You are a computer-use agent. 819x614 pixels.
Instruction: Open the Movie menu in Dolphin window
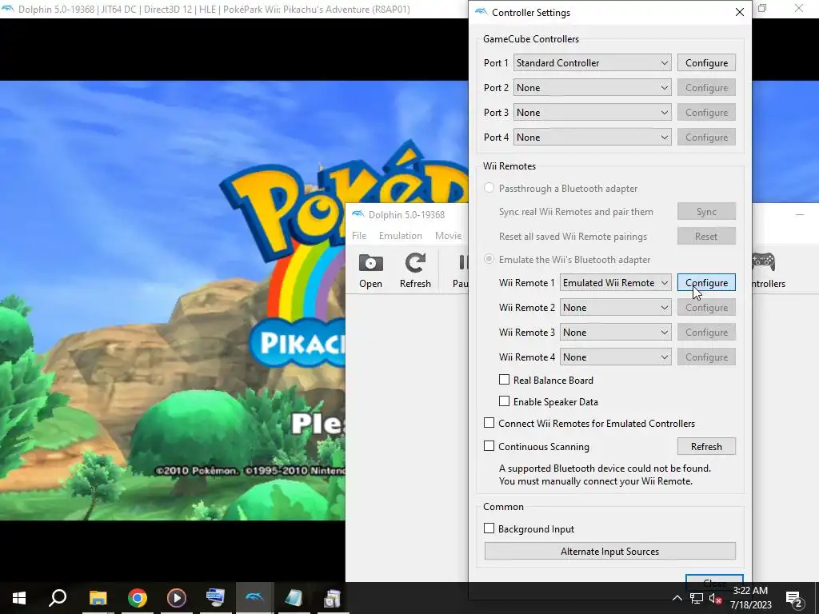(448, 236)
